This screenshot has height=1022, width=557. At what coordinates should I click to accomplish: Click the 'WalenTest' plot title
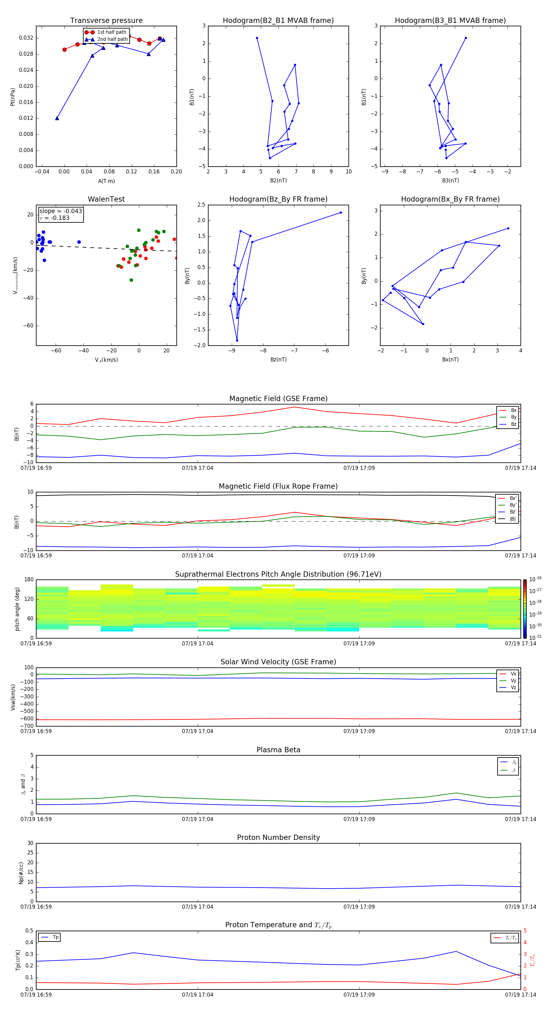(106, 199)
